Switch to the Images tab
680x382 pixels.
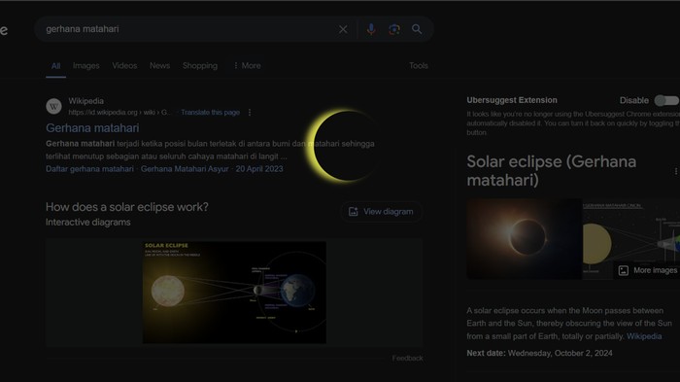coord(86,65)
